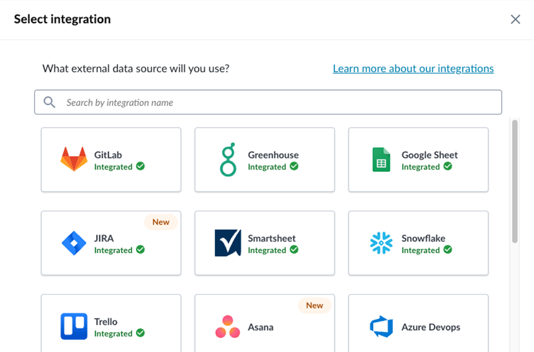
Task: Click GitLab's green integrated checkmark
Action: click(x=140, y=166)
